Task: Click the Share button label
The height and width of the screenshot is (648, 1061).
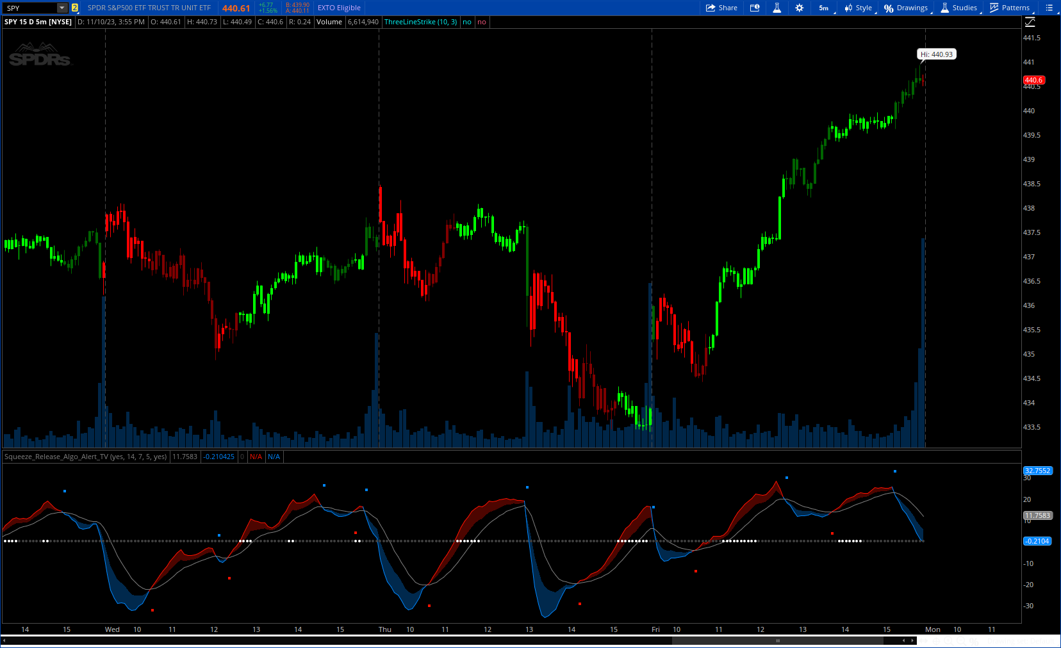Action: coord(728,8)
